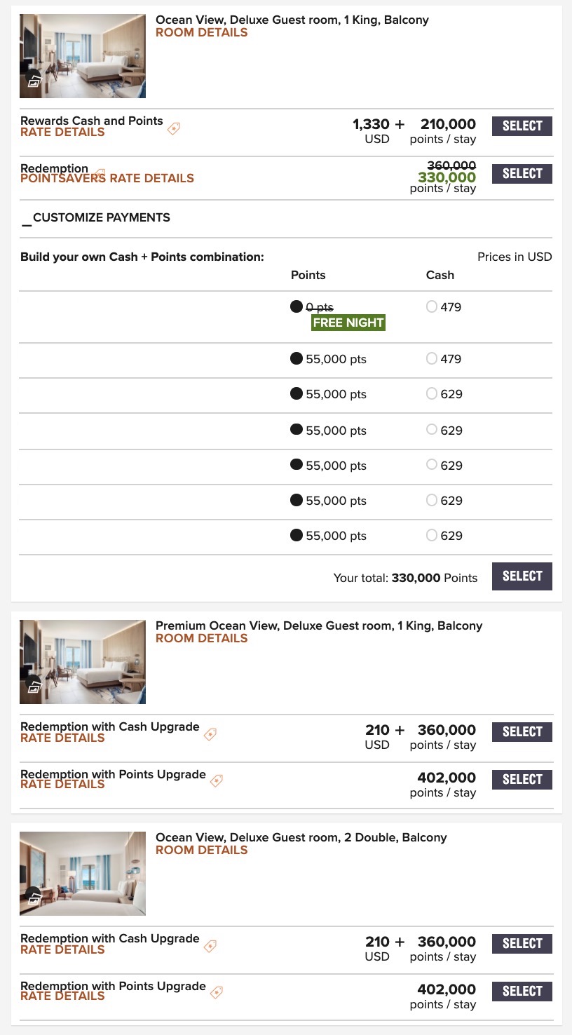This screenshot has width=572, height=1035.
Task: Open gallery icon on 2 Double room image
Action: pos(34,899)
